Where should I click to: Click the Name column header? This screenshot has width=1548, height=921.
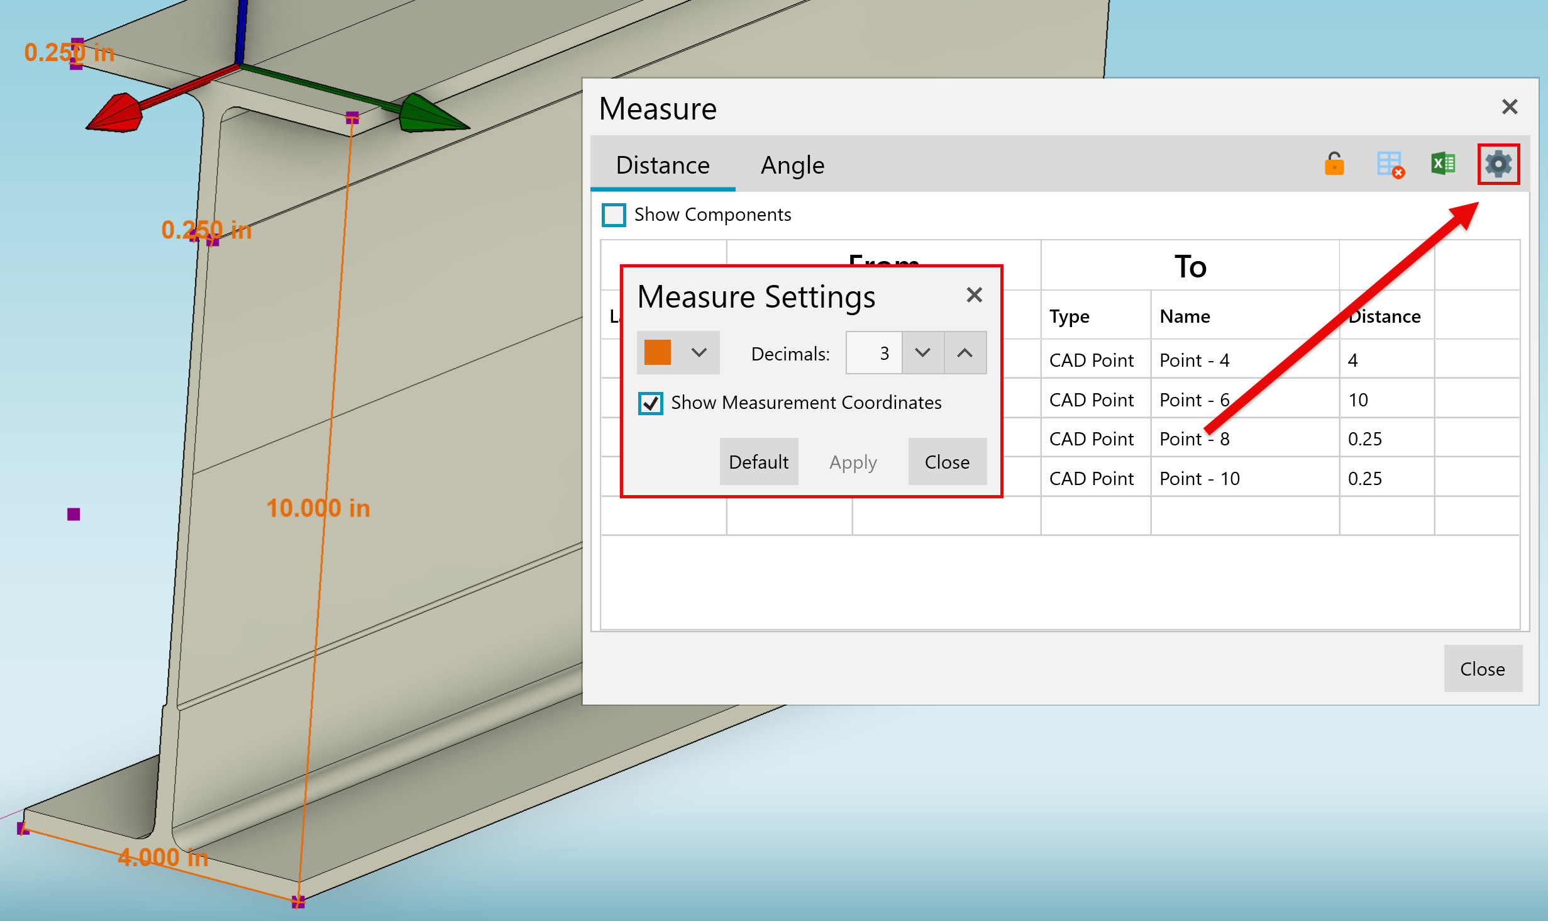[1245, 316]
